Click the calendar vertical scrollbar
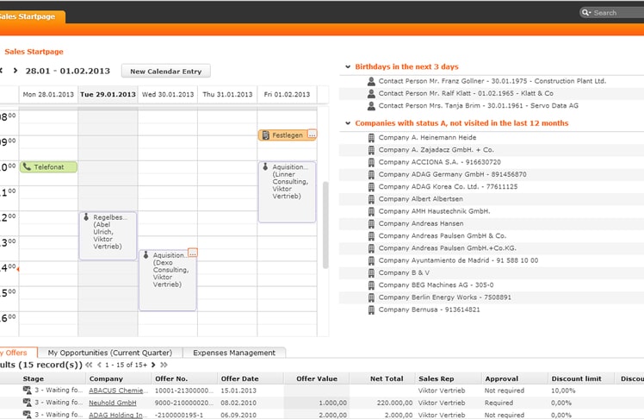Image resolution: width=644 pixels, height=419 pixels. (325, 224)
